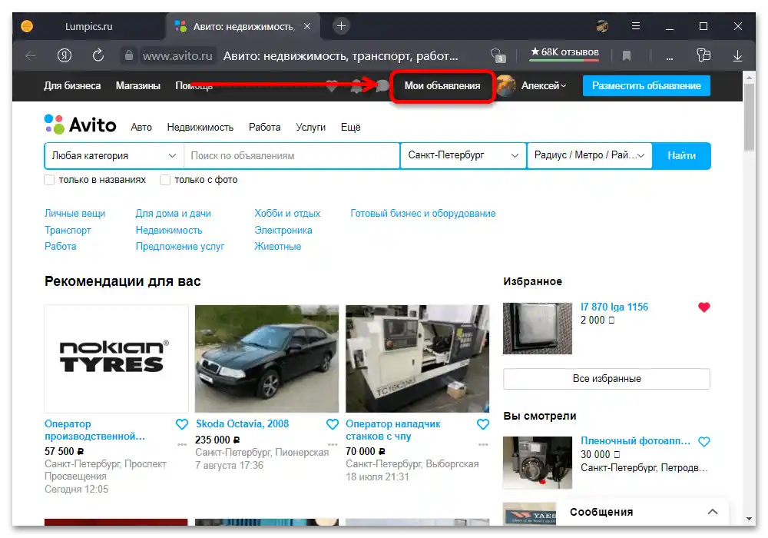Image resolution: width=768 pixels, height=538 pixels.
Task: Open the 'Авто' section next to the logo
Action: click(x=141, y=128)
